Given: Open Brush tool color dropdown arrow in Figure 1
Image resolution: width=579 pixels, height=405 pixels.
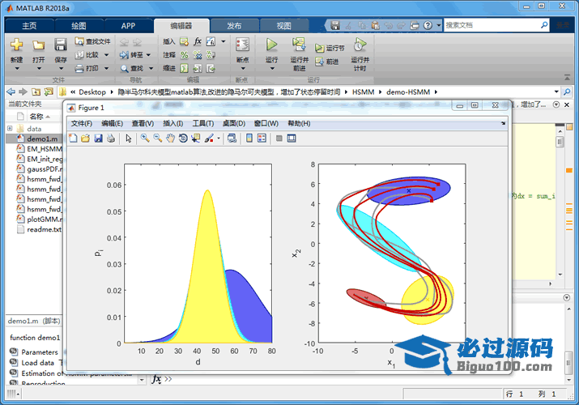Looking at the screenshot, I should (x=218, y=139).
